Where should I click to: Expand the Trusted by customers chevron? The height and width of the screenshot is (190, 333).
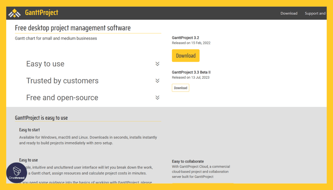[x=157, y=81]
